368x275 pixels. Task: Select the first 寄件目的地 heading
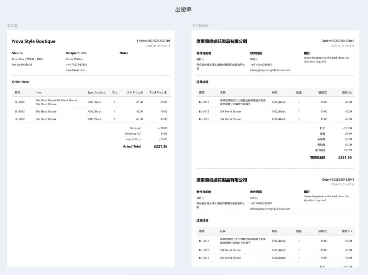click(204, 53)
